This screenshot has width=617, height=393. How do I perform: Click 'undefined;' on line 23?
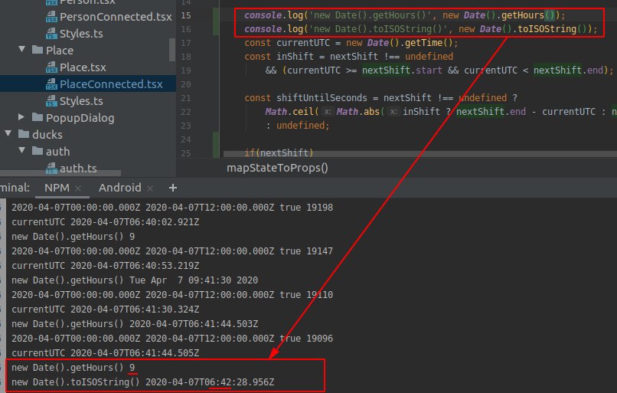pos(302,126)
